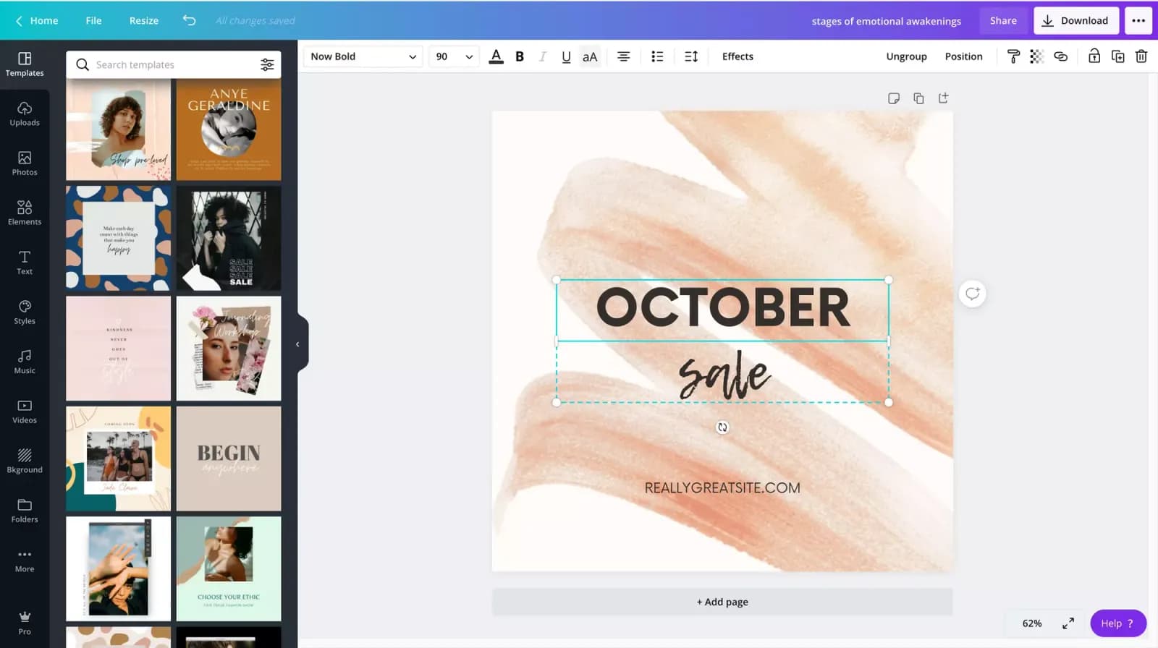
Task: Toggle bold formatting on text
Action: coord(519,56)
